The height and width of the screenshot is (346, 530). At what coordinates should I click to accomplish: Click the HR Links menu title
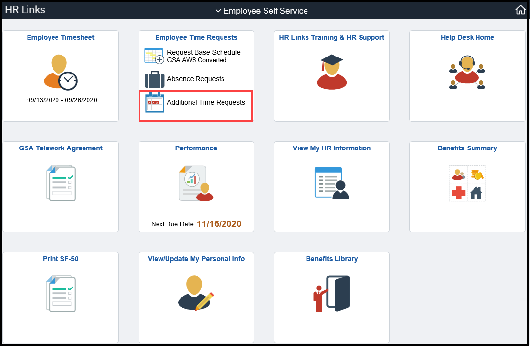25,9
